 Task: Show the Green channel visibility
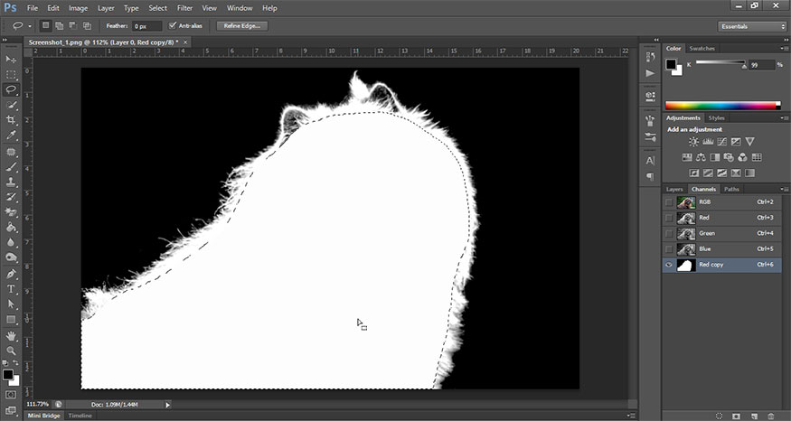click(x=669, y=233)
